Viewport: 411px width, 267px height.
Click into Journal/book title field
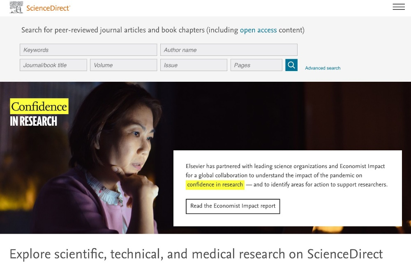pos(53,65)
